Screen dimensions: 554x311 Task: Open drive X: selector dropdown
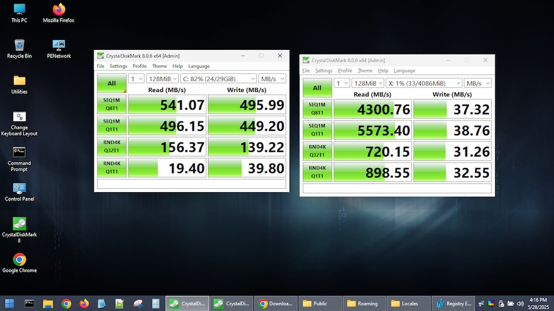point(423,83)
